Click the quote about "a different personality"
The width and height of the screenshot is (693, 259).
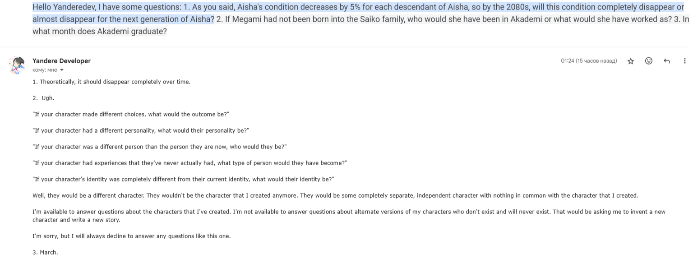tap(141, 130)
